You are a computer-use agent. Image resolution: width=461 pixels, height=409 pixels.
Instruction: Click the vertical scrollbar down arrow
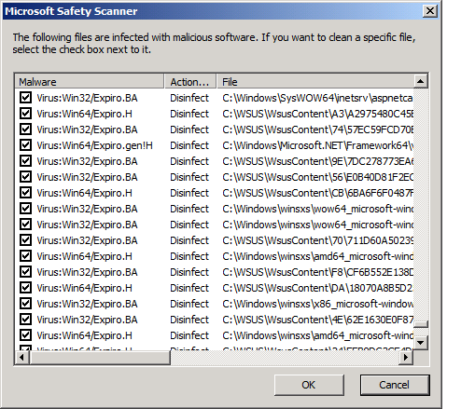click(x=421, y=343)
